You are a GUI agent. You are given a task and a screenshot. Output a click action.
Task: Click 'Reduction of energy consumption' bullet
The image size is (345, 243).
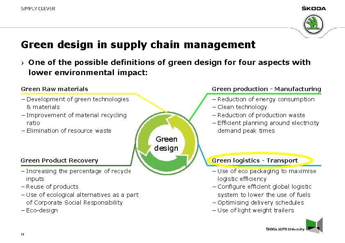[x=263, y=99]
